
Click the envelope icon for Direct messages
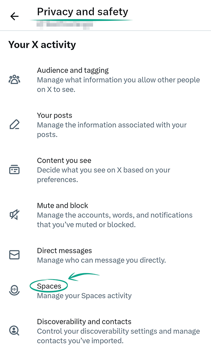tap(14, 255)
